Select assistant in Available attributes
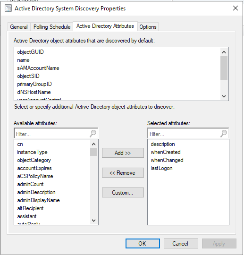The height and width of the screenshot is (256, 244). (x=27, y=216)
